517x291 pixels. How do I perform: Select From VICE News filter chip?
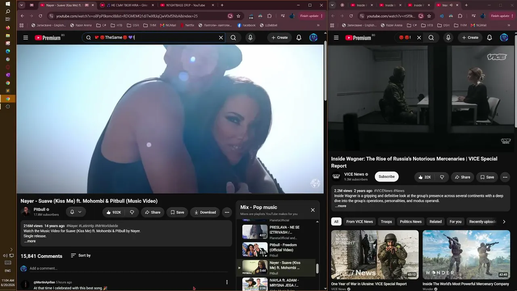(359, 221)
